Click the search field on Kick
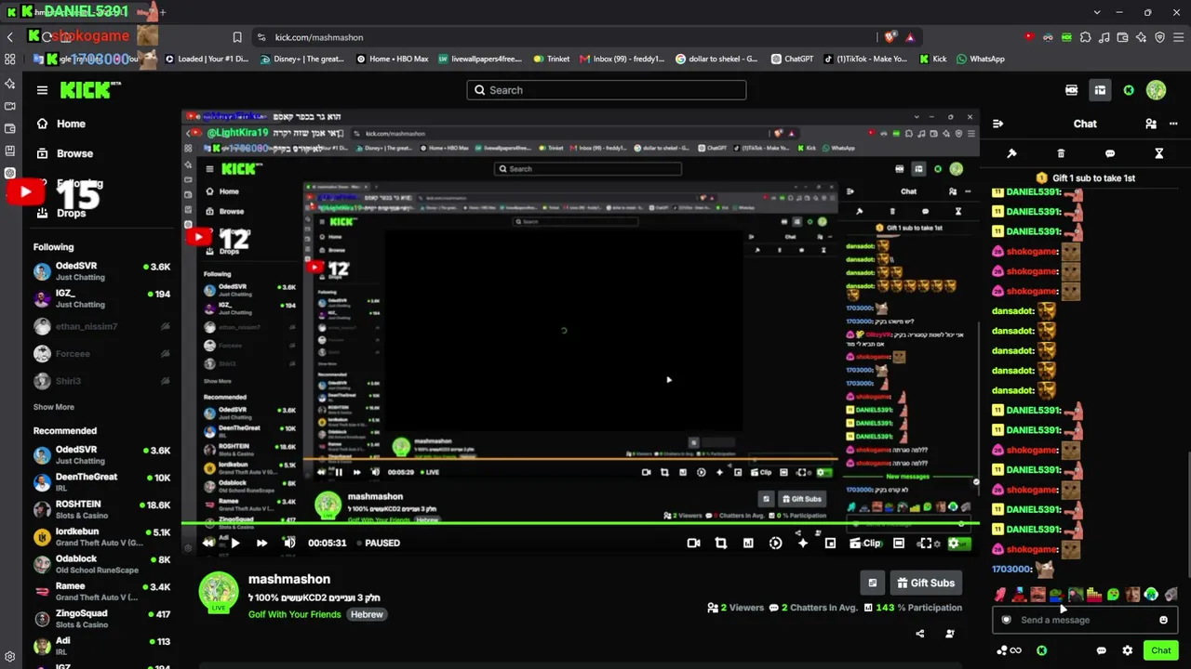This screenshot has width=1191, height=669. pos(607,90)
